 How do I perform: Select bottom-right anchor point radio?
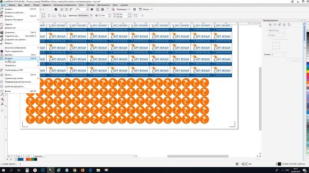click(x=279, y=49)
